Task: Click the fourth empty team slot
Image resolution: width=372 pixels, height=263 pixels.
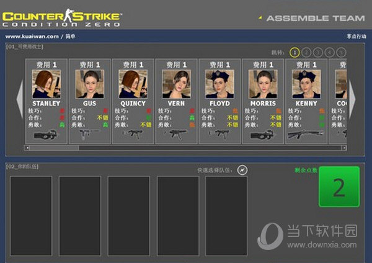Action: [178, 216]
